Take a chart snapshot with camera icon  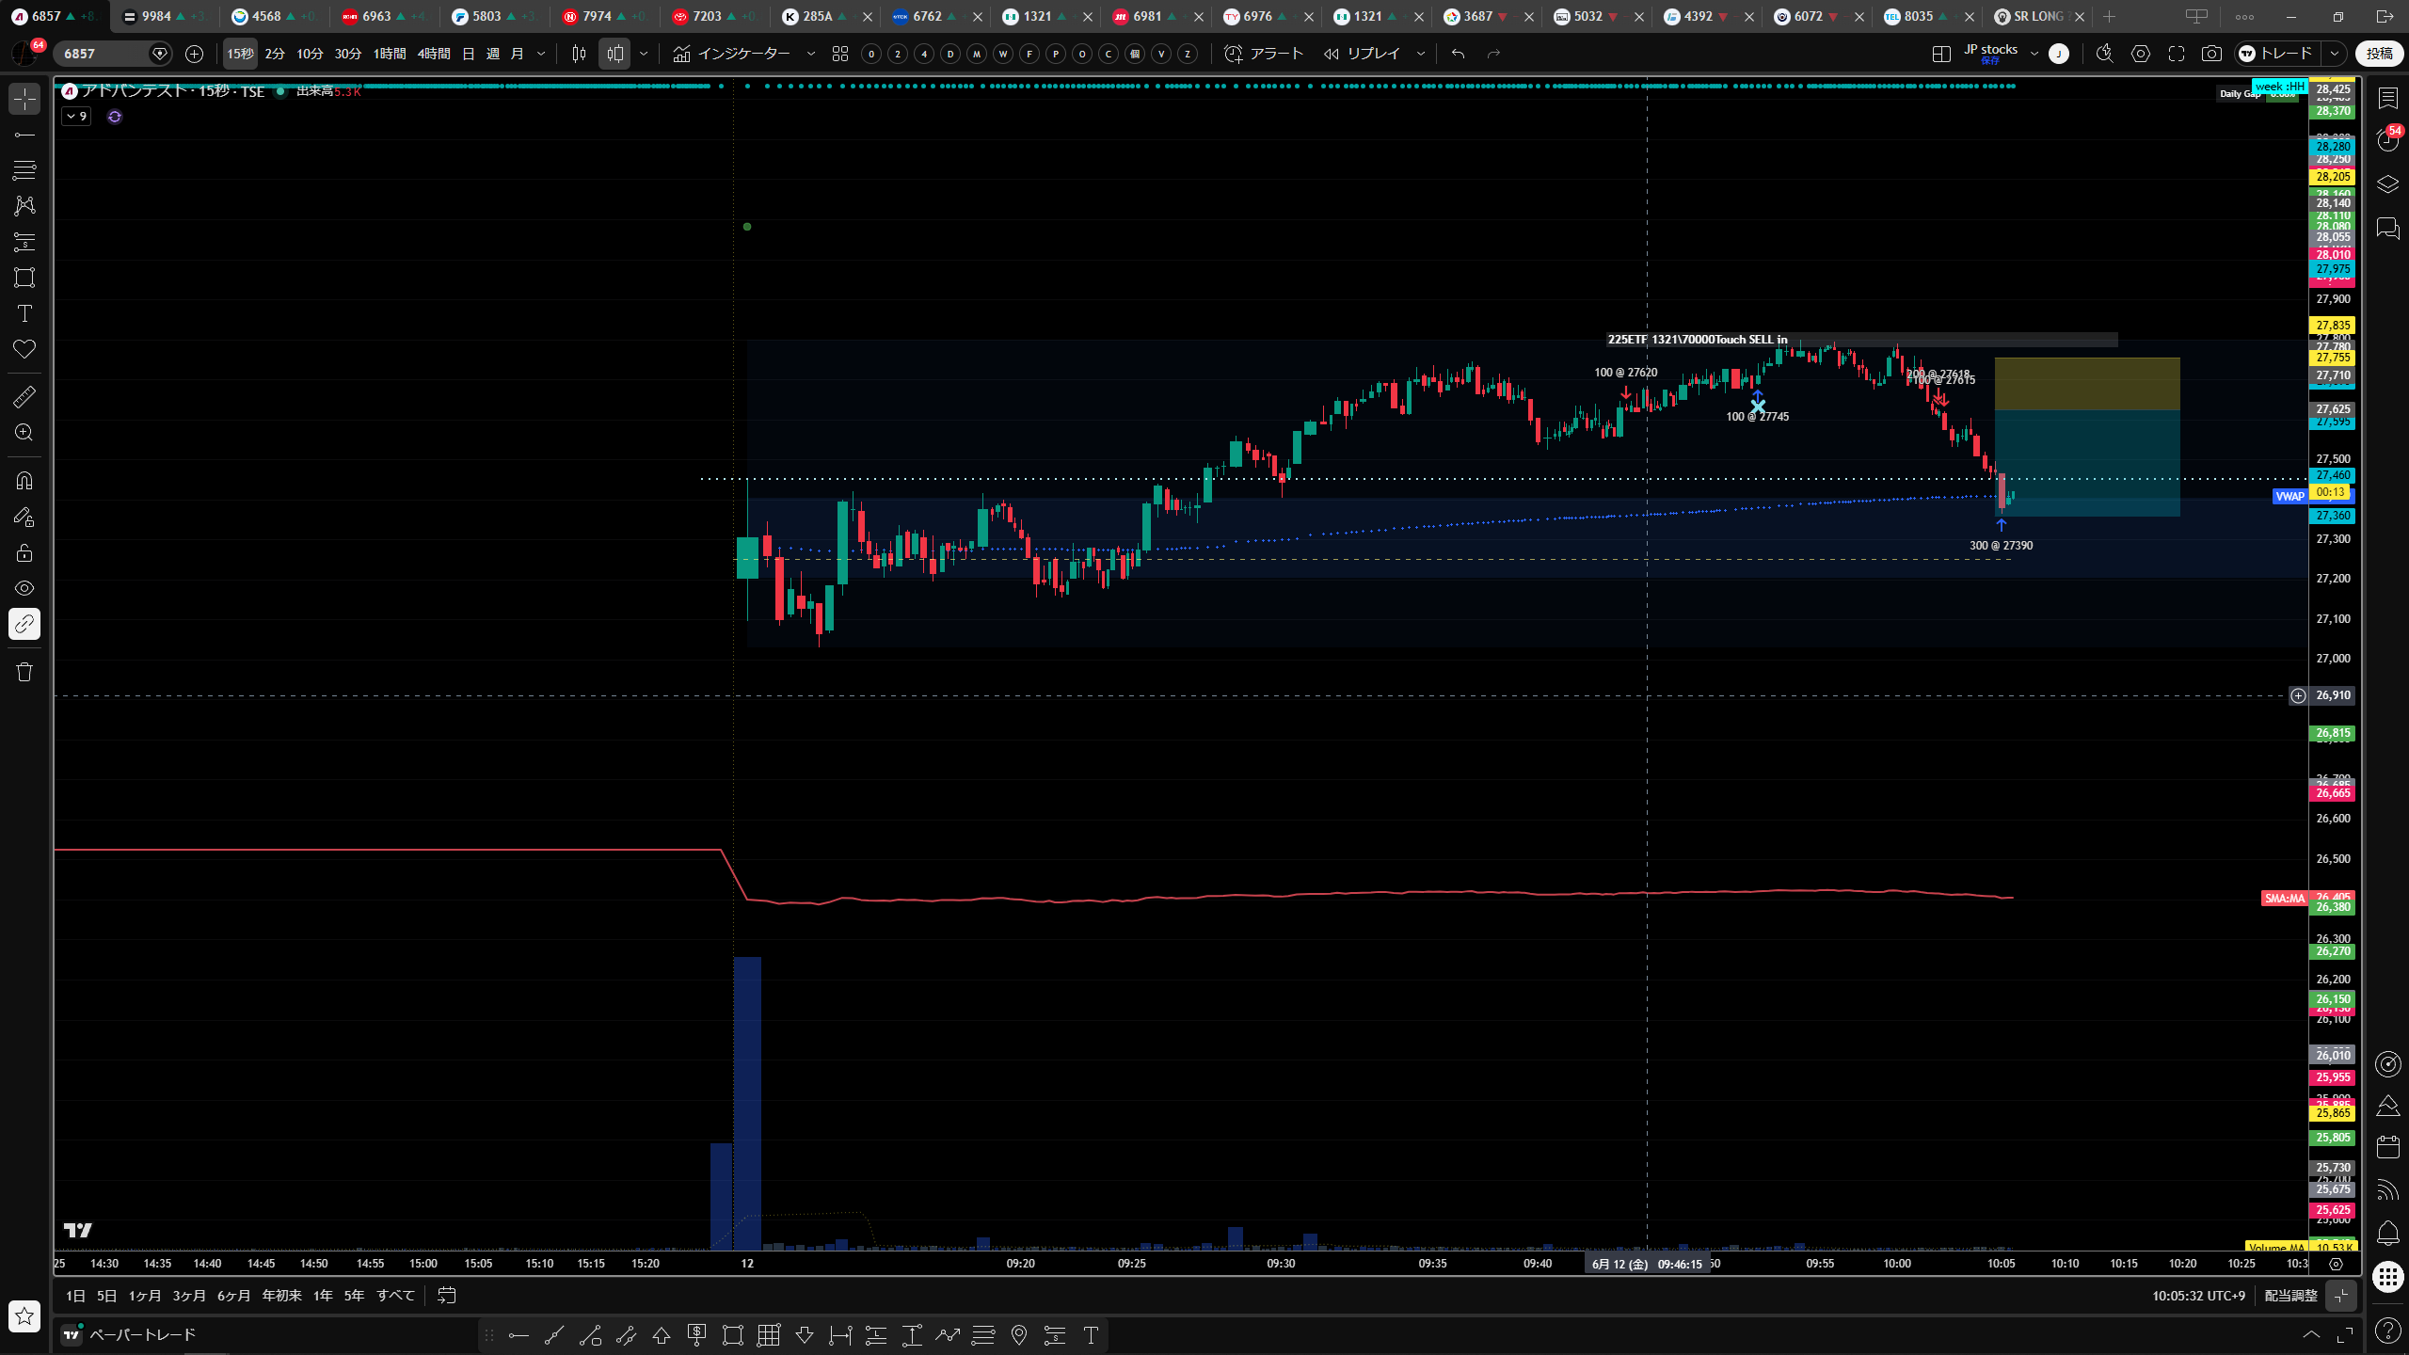[x=2211, y=54]
